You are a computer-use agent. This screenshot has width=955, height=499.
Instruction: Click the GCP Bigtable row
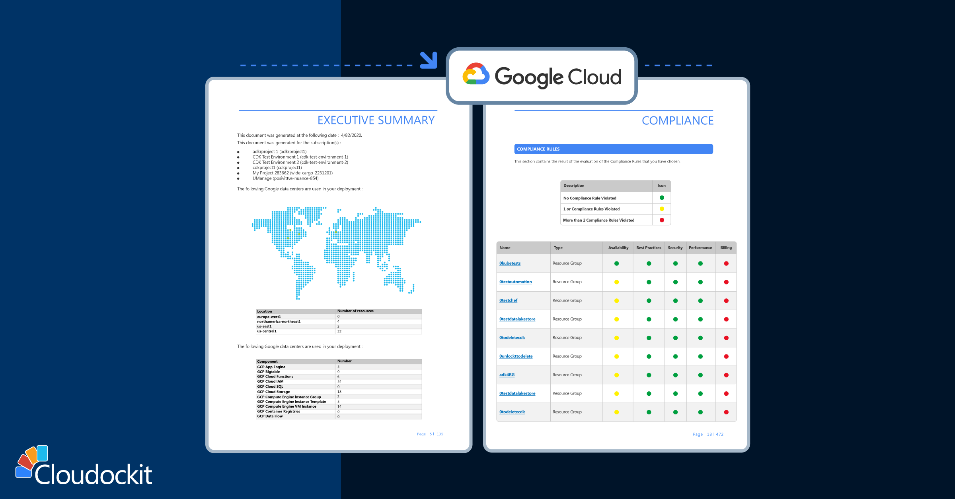click(x=339, y=371)
